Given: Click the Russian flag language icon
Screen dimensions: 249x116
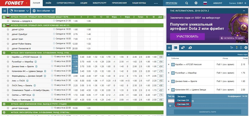Looking at the screenshot, I should pos(205,3).
